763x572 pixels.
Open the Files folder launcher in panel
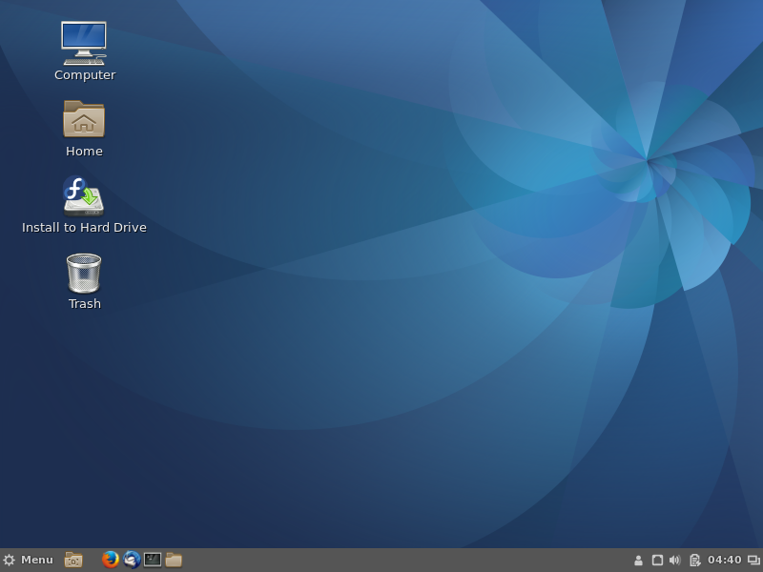click(174, 560)
